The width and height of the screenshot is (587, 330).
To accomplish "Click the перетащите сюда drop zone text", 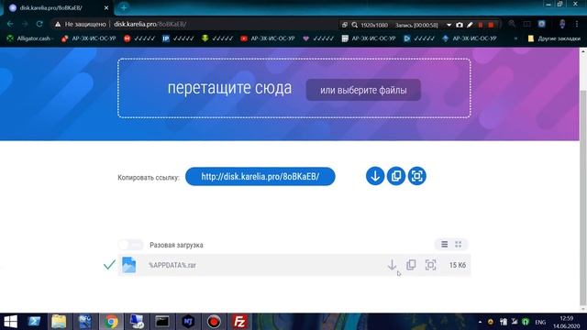I will (229, 88).
